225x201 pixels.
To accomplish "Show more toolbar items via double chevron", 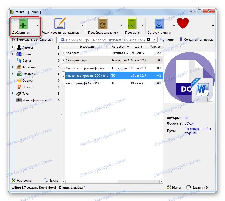I will pos(213,26).
